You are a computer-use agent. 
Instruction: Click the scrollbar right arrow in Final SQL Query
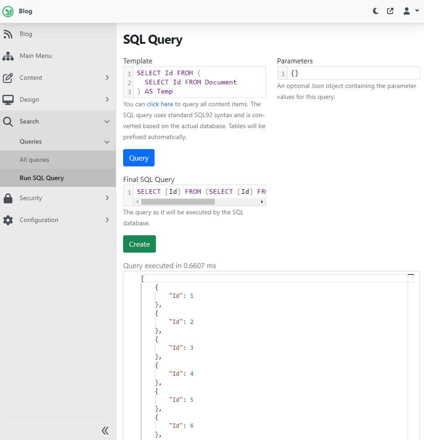coord(262,202)
